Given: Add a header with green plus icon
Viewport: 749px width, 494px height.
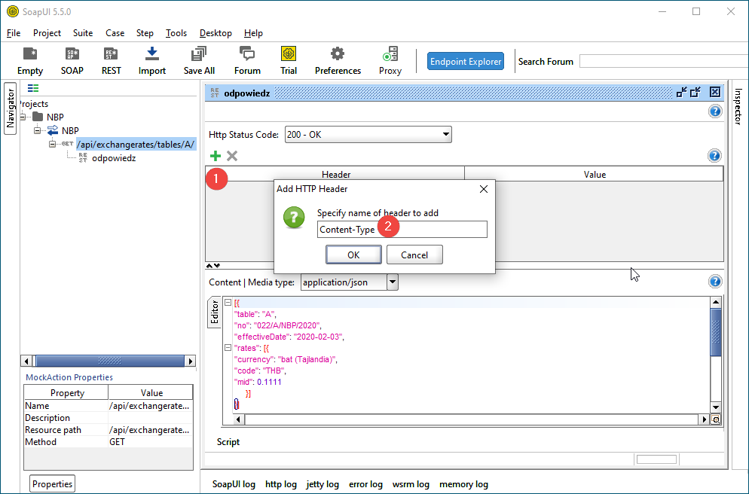Looking at the screenshot, I should click(216, 156).
